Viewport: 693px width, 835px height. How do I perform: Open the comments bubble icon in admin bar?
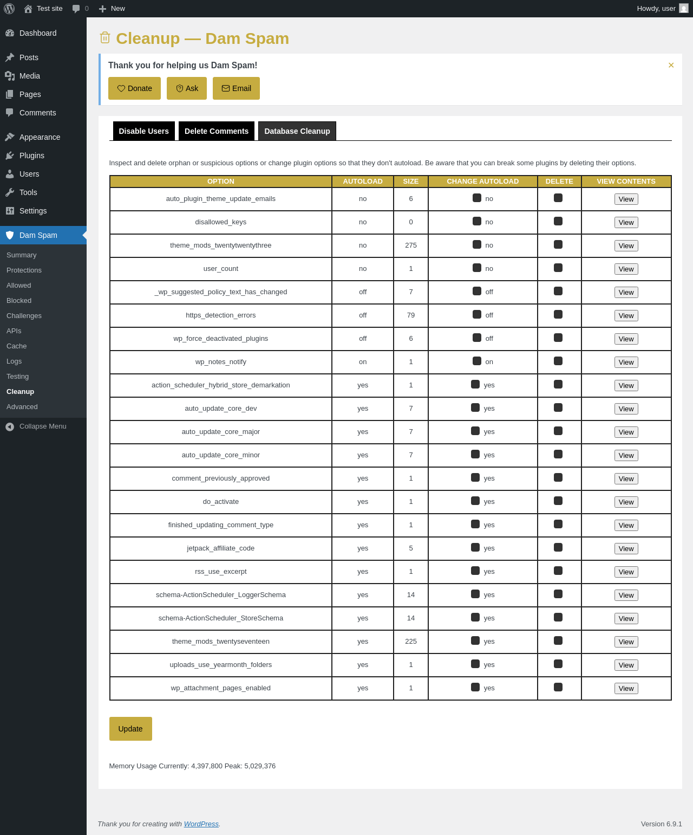76,9
